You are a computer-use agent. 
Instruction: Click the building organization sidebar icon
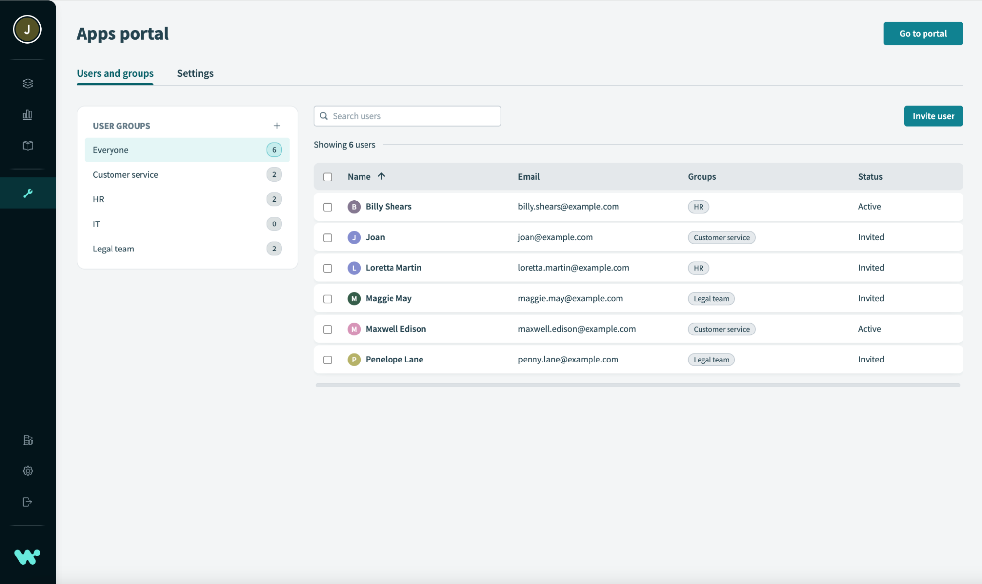click(28, 440)
